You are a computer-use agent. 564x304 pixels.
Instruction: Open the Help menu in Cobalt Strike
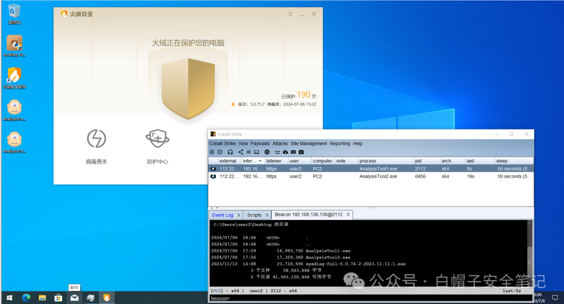(x=358, y=144)
